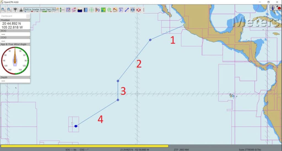Click Shift to Smaller Scale Chart icon

(x=21, y=10)
